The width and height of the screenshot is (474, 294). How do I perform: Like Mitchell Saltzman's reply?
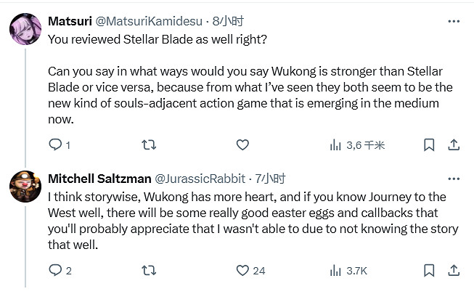(242, 271)
